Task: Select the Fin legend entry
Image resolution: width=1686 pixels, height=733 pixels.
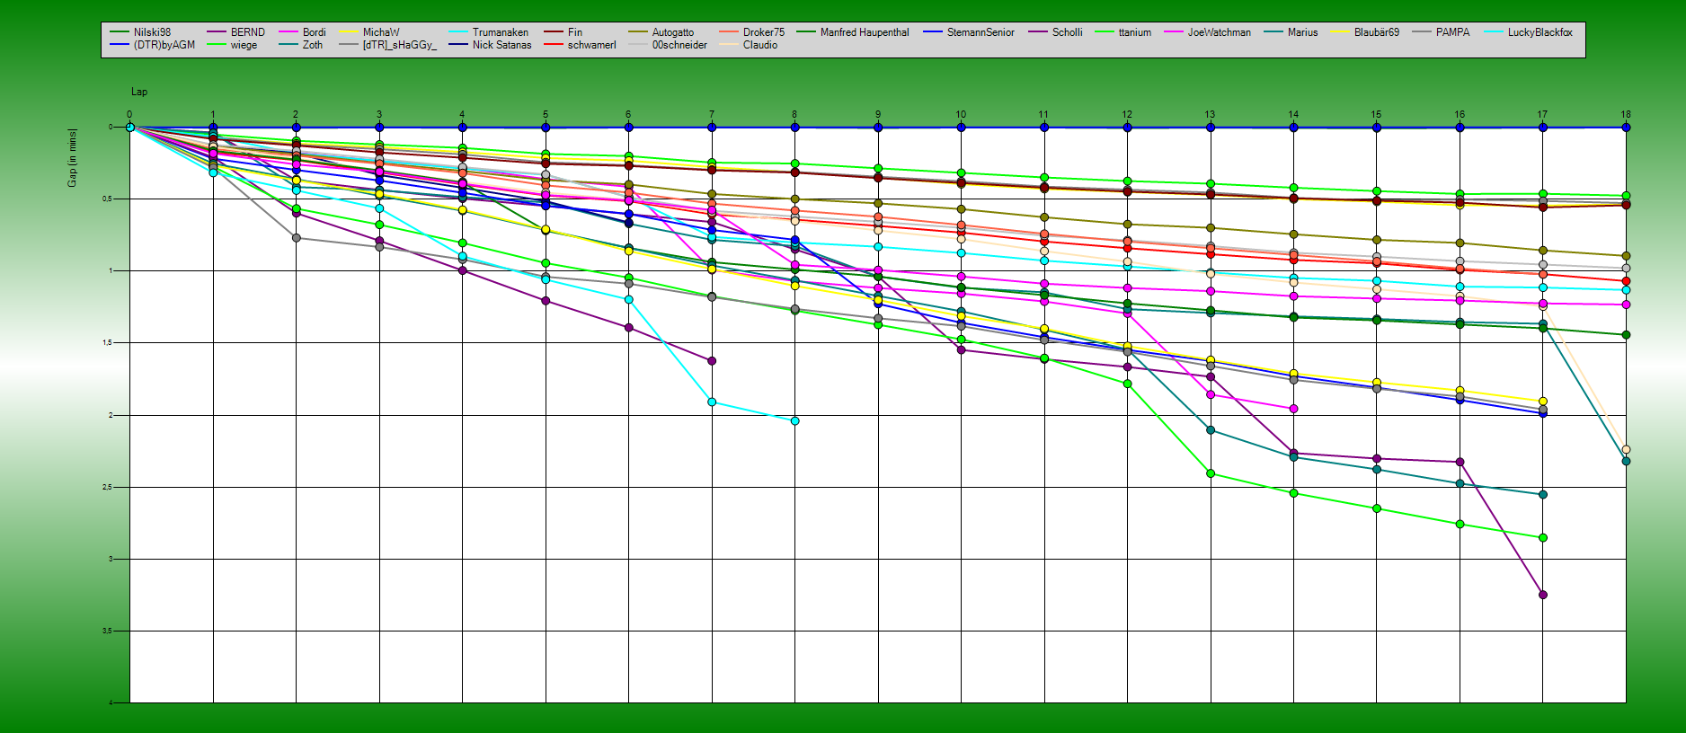Action: point(563,32)
